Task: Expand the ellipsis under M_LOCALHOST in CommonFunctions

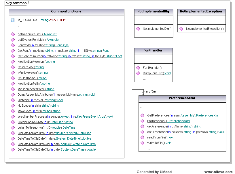Action: (19, 26)
